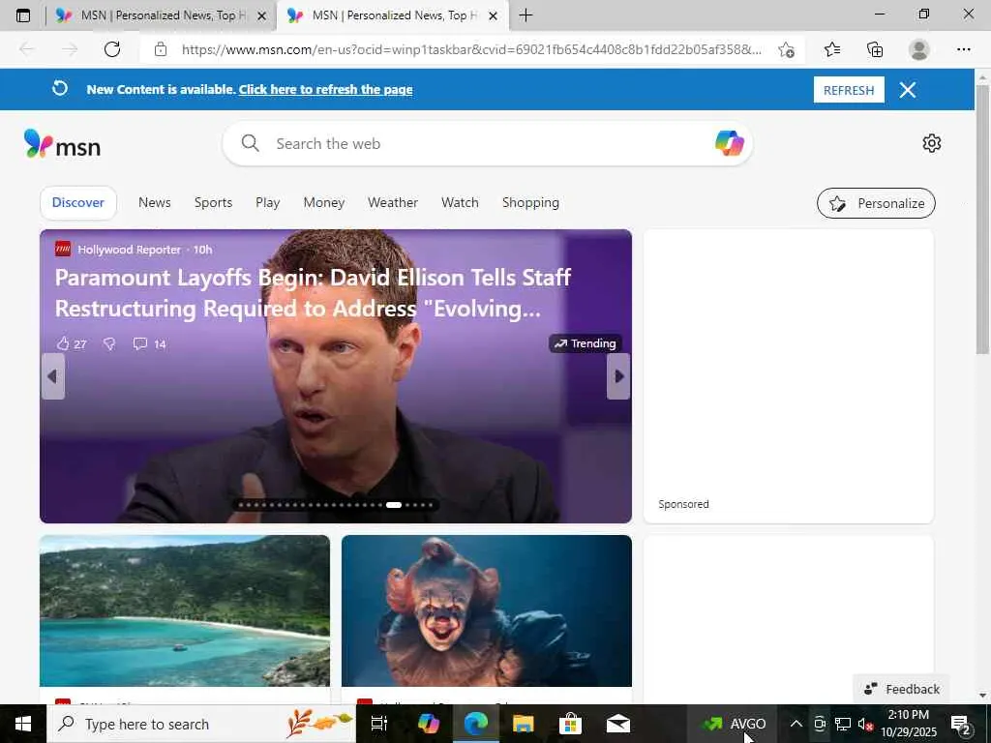The width and height of the screenshot is (991, 743).
Task: Click the REFRESH button in banner
Action: pyautogui.click(x=849, y=90)
